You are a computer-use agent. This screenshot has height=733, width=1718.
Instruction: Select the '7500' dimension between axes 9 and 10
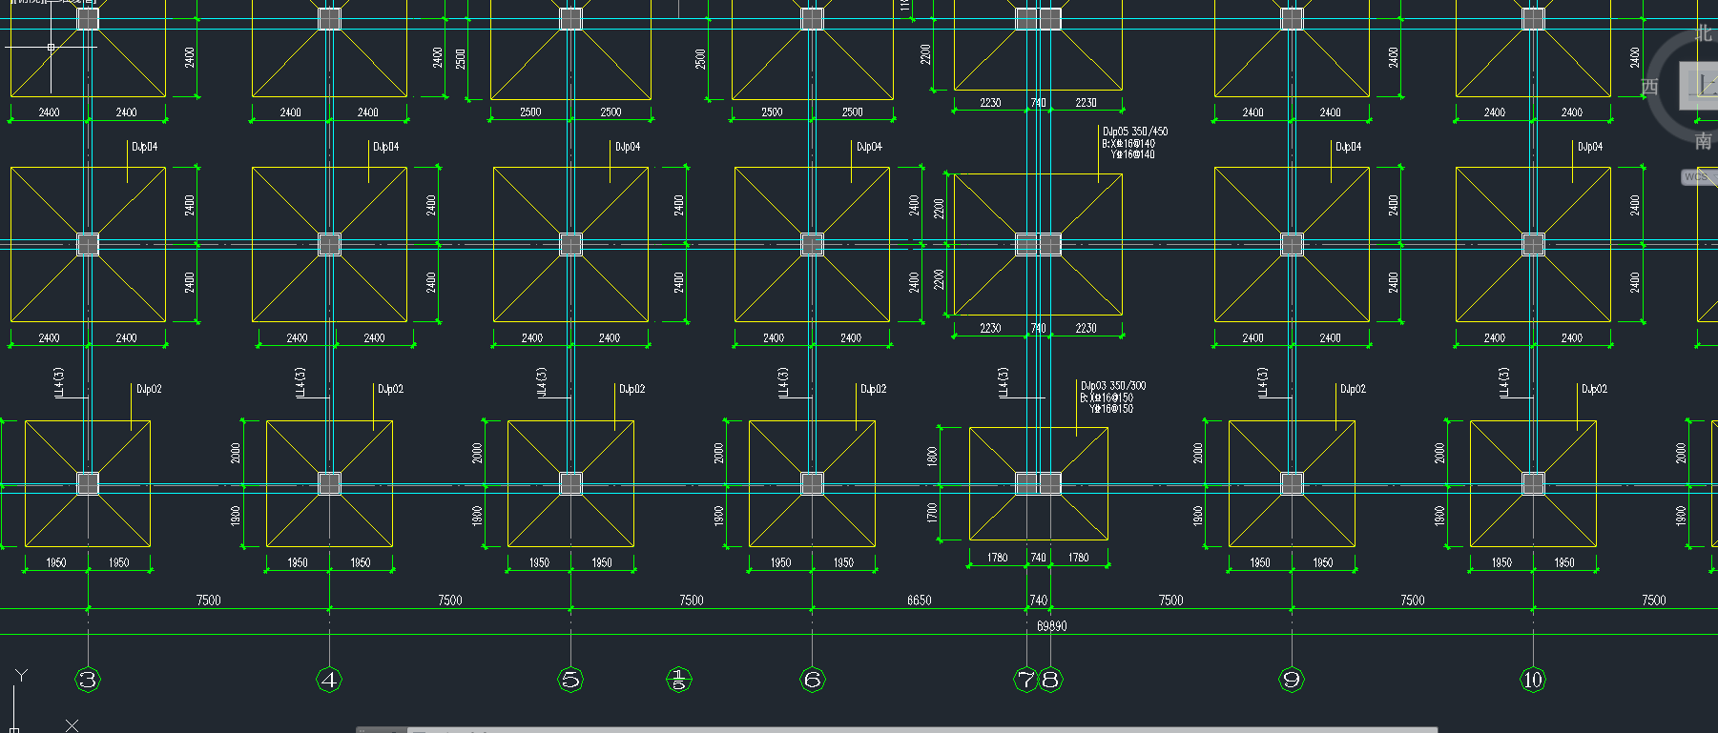[x=1412, y=601]
